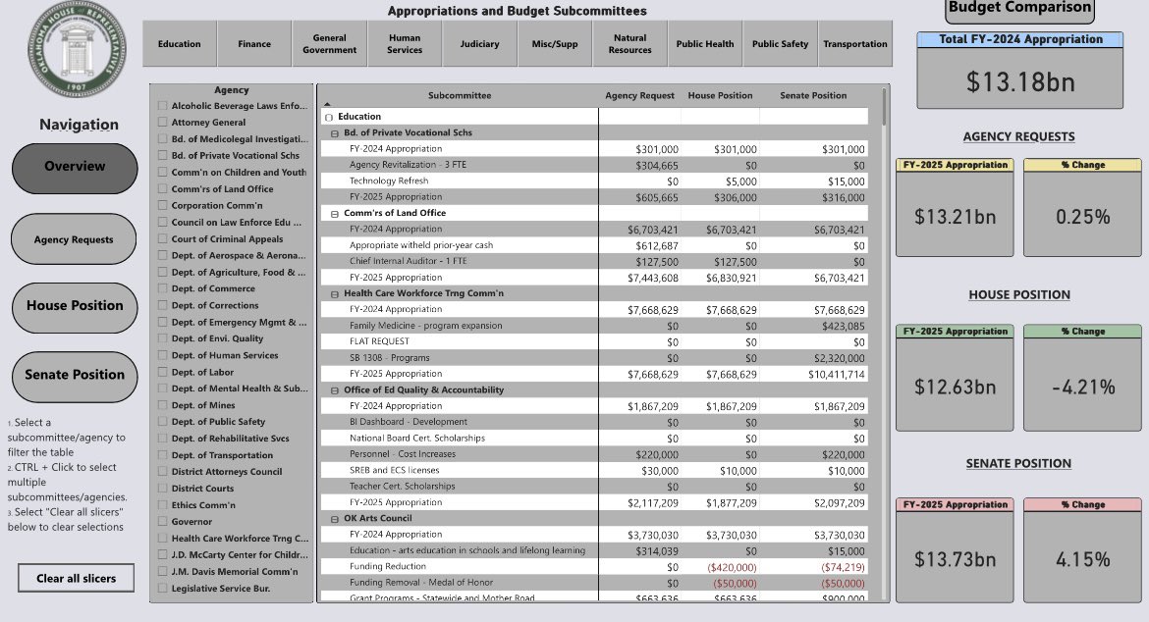Click the Senate Position $13.73bn card
The image size is (1149, 622).
[955, 550]
